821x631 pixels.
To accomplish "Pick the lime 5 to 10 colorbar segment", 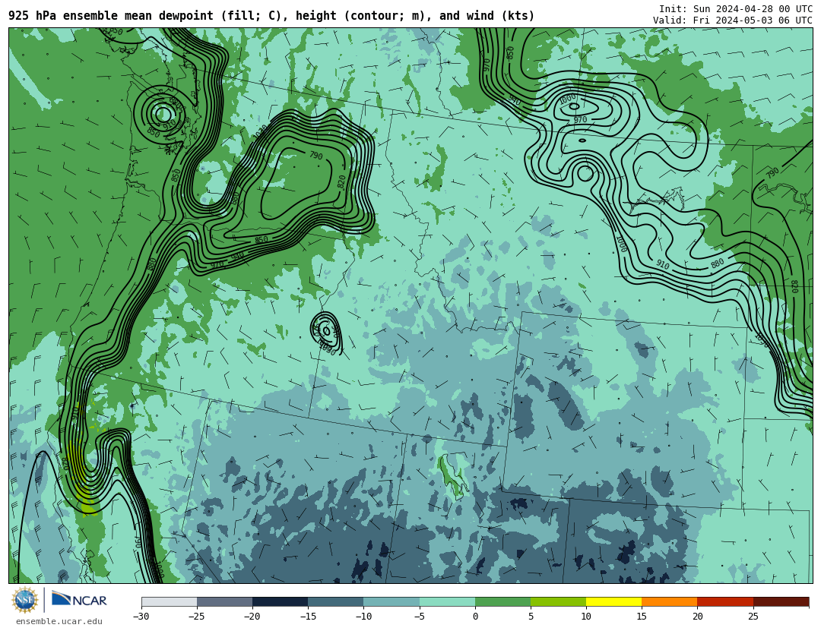I will click(x=558, y=602).
